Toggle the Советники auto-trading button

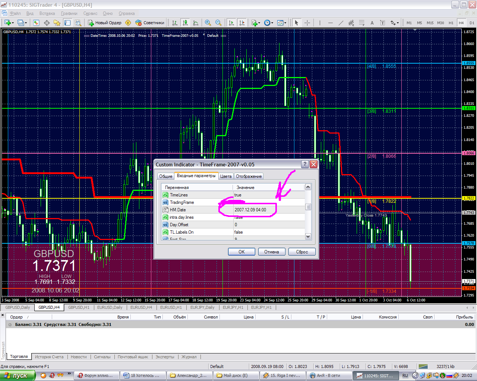(150, 23)
